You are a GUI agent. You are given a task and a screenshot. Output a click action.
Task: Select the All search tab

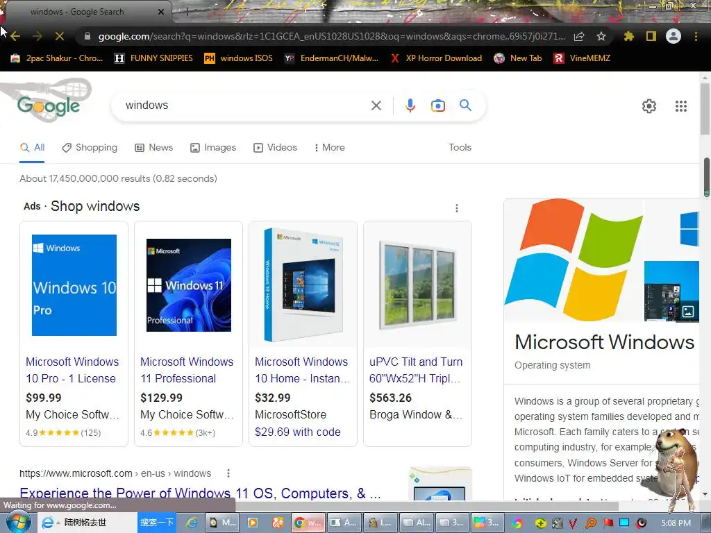pyautogui.click(x=32, y=148)
